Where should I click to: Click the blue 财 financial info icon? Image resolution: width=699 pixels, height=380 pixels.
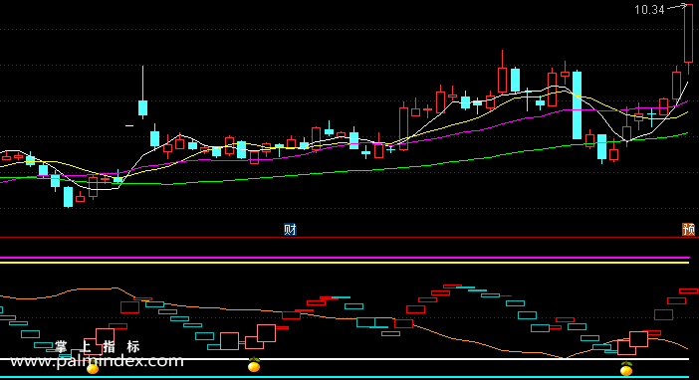(x=290, y=230)
